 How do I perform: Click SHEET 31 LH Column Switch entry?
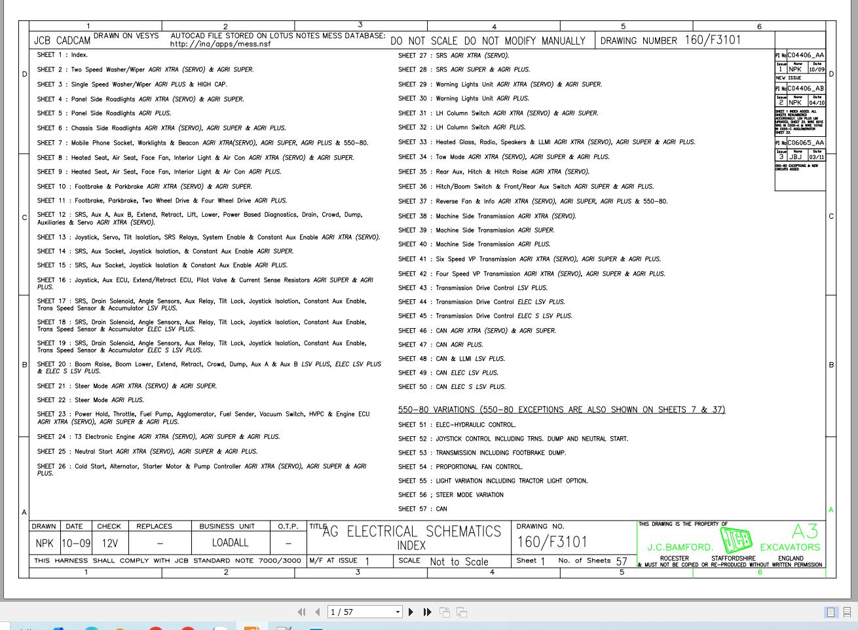pos(498,113)
